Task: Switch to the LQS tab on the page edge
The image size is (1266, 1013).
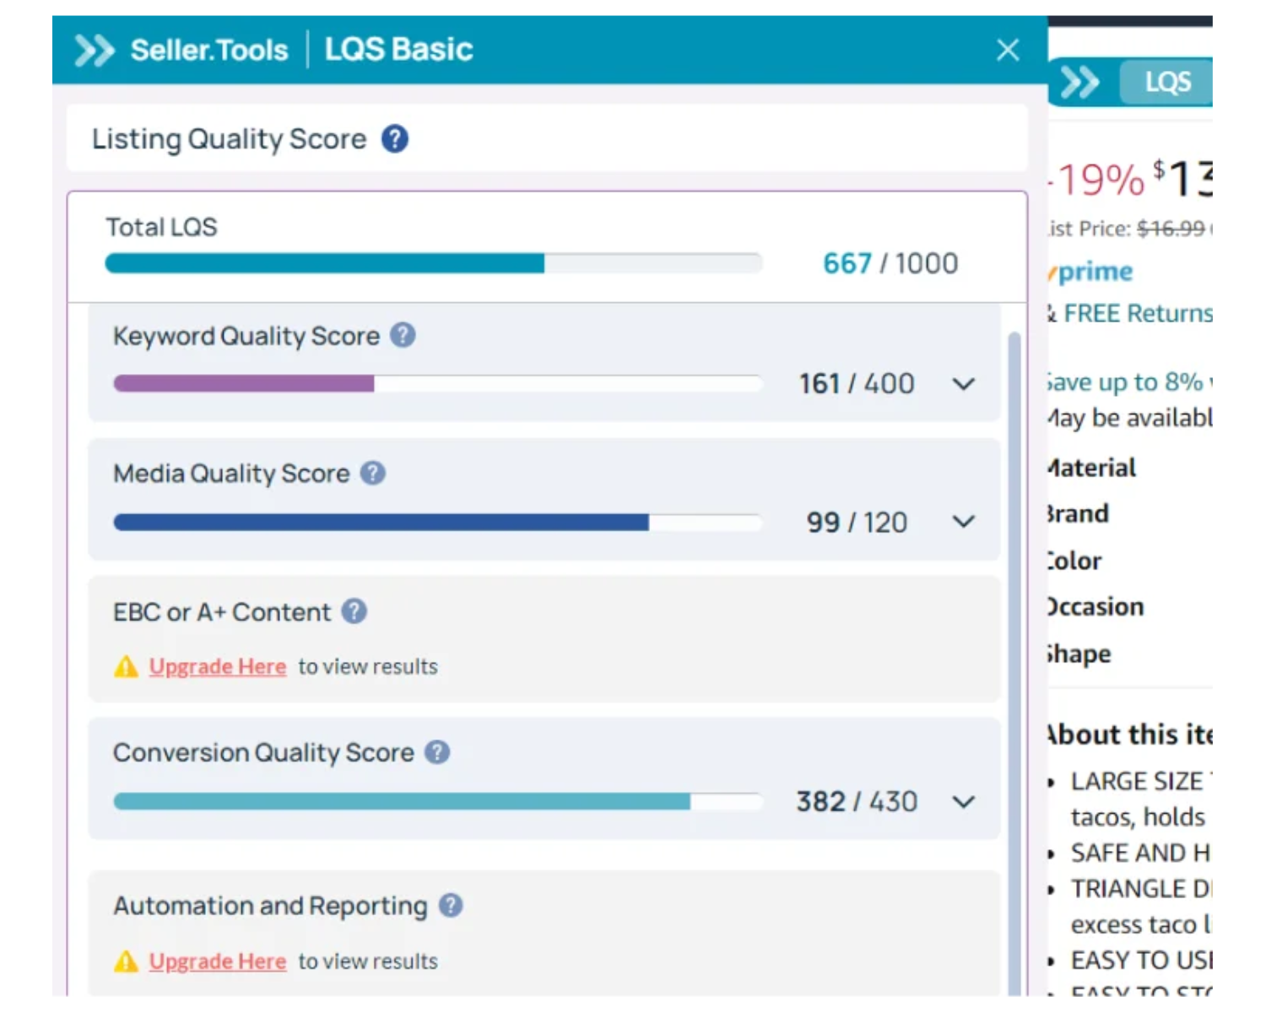Action: (1167, 81)
